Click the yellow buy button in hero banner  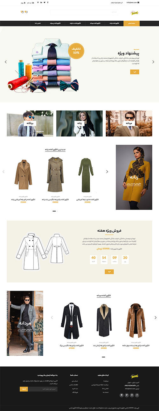click(135, 72)
